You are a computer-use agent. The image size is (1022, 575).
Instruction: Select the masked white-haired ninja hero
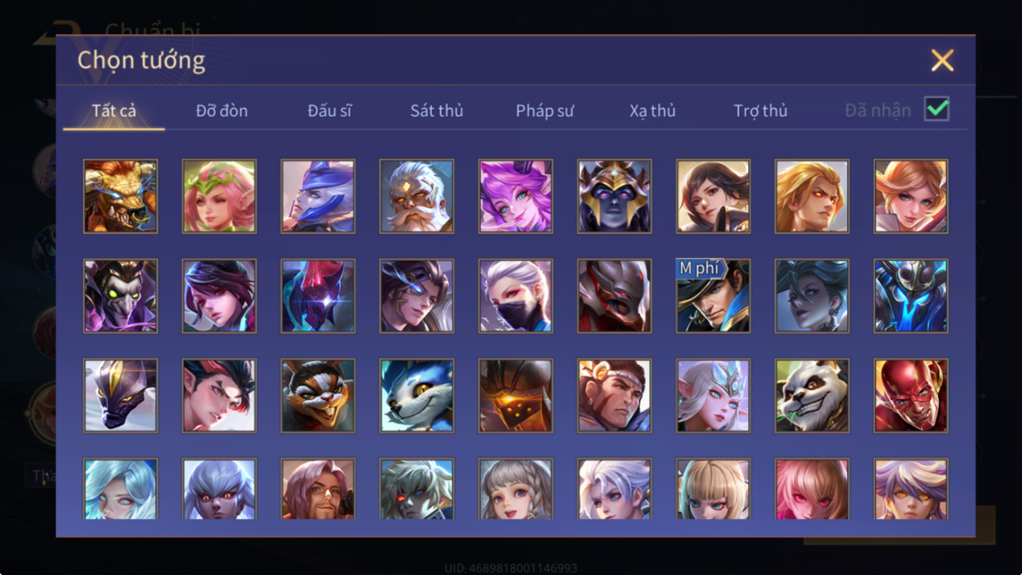515,296
